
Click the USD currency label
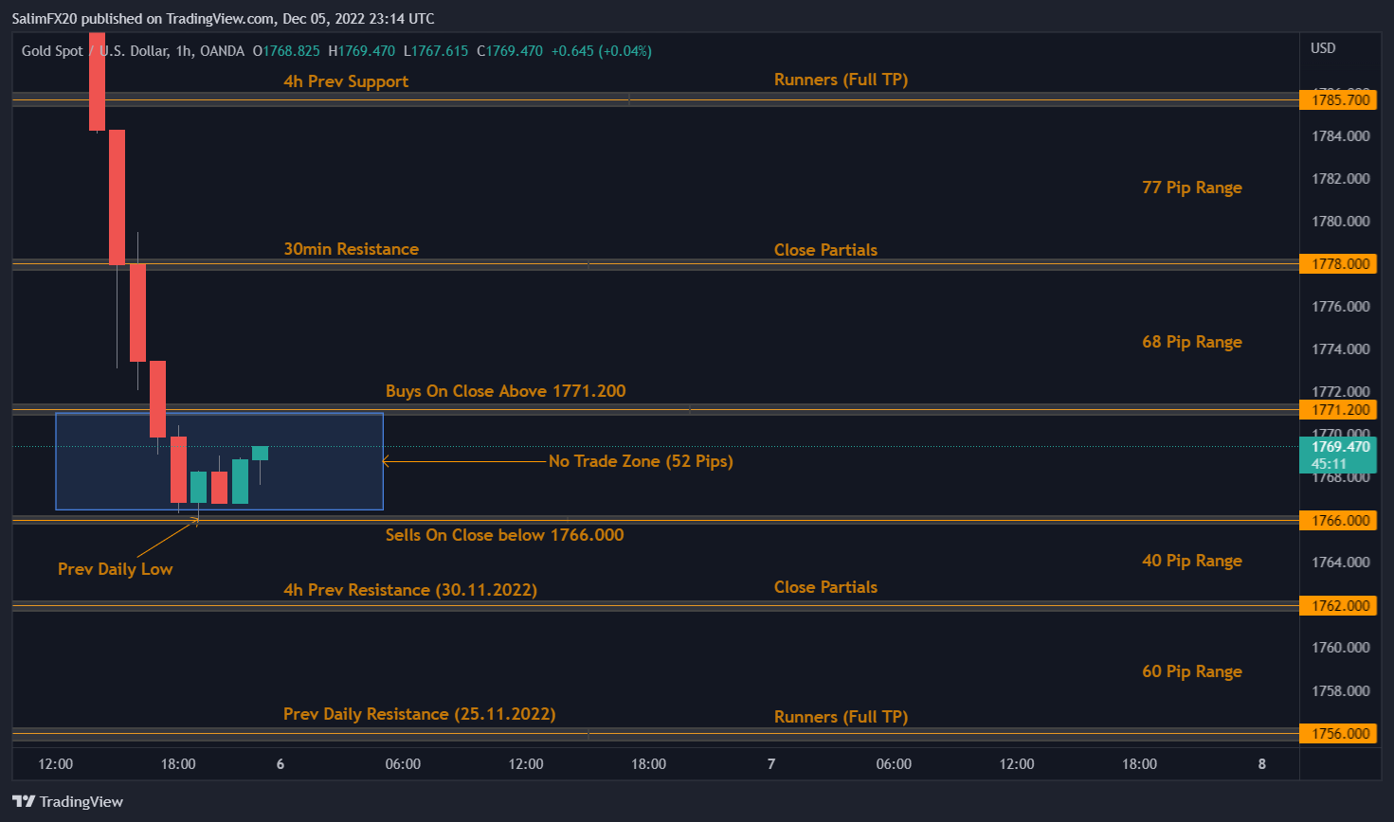point(1323,48)
